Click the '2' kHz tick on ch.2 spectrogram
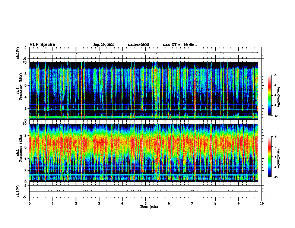The width and height of the screenshot is (295, 228). (x=26, y=170)
